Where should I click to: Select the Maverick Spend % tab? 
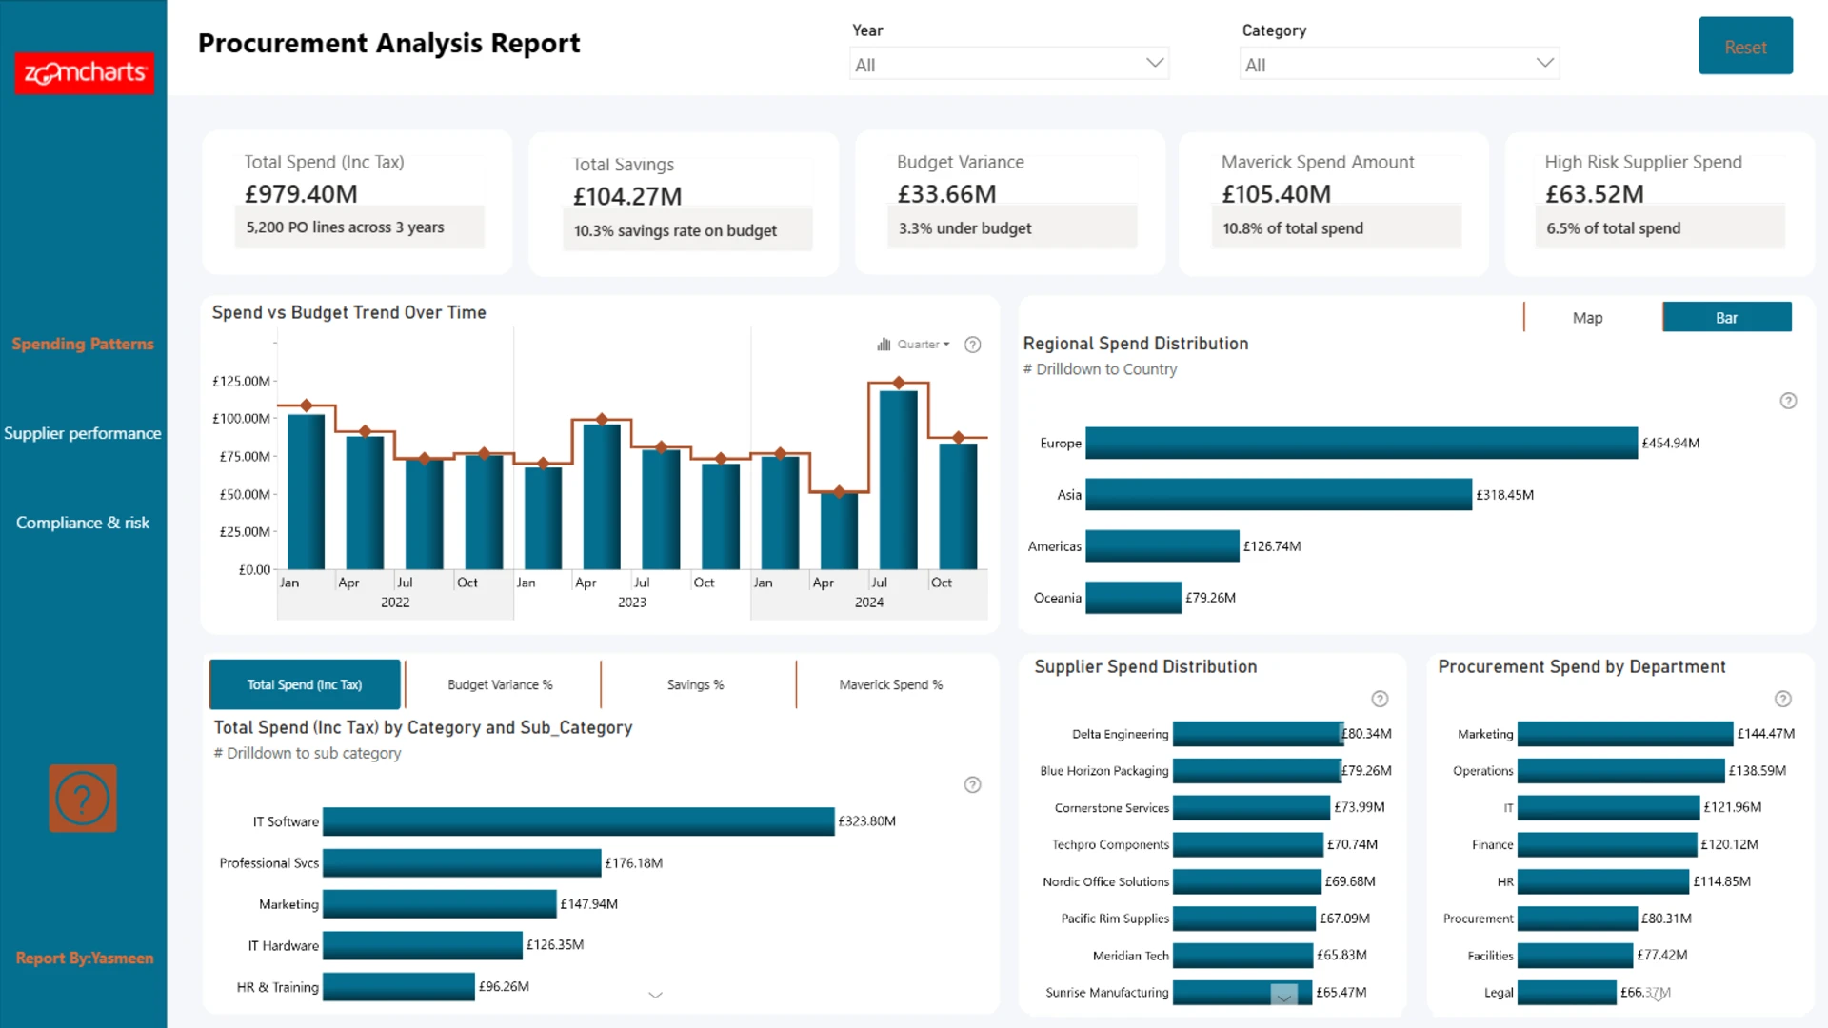point(891,684)
